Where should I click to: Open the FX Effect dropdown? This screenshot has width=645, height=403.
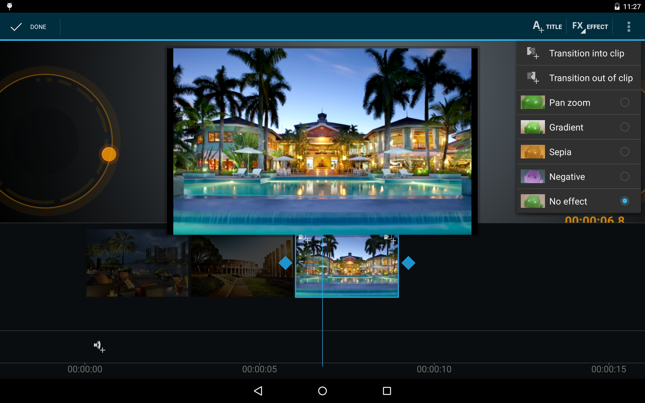590,27
